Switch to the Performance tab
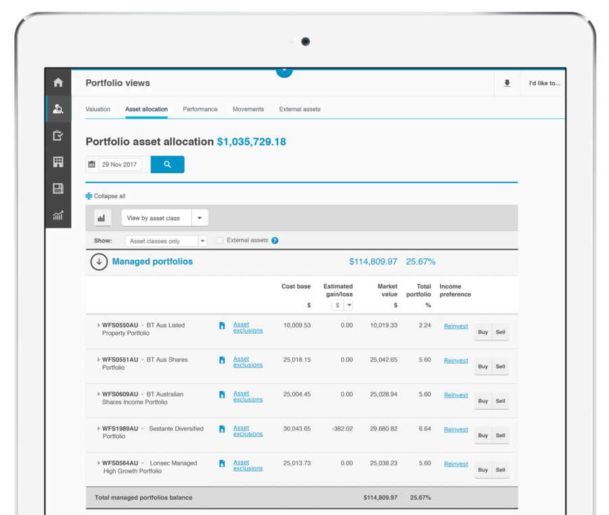 pos(200,109)
